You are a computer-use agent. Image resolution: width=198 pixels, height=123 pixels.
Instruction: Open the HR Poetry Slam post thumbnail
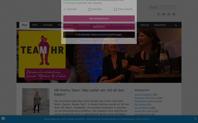pyautogui.click(x=36, y=102)
